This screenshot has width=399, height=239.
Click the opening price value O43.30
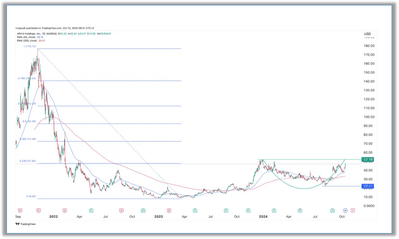(62, 33)
